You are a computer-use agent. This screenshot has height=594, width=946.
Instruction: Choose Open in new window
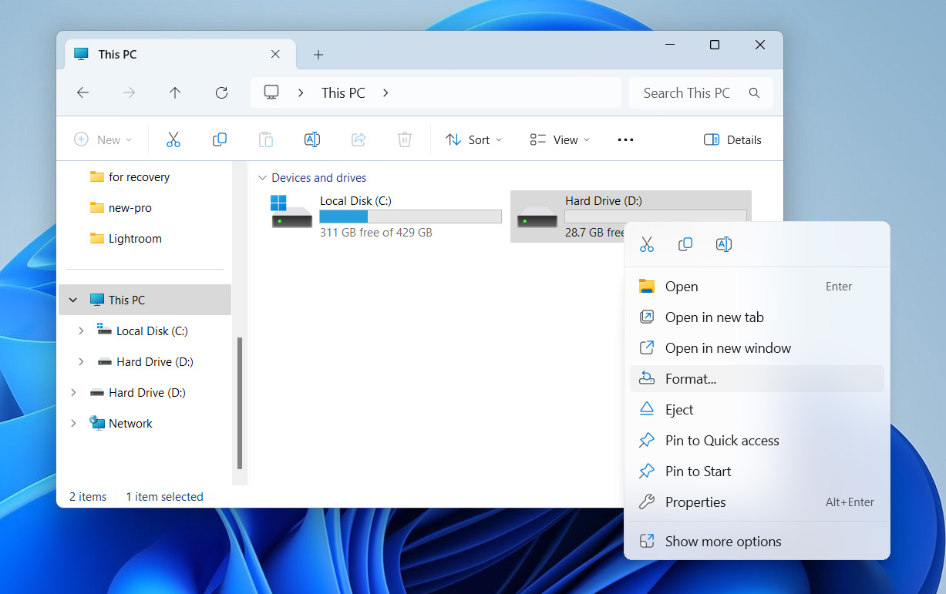click(x=757, y=348)
